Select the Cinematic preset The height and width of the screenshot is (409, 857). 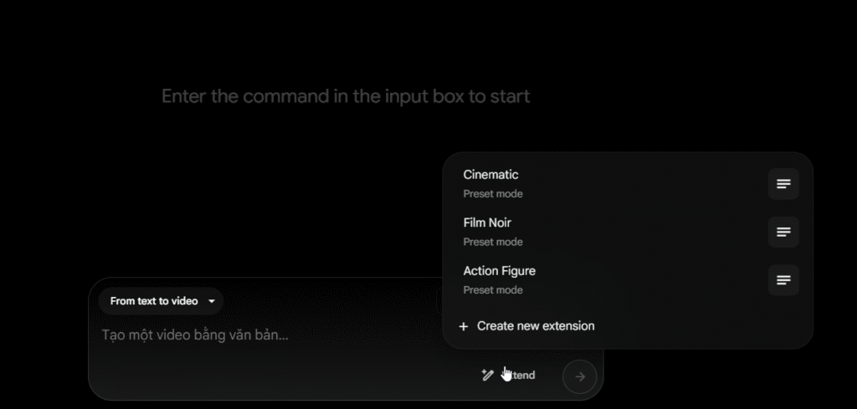pyautogui.click(x=491, y=175)
